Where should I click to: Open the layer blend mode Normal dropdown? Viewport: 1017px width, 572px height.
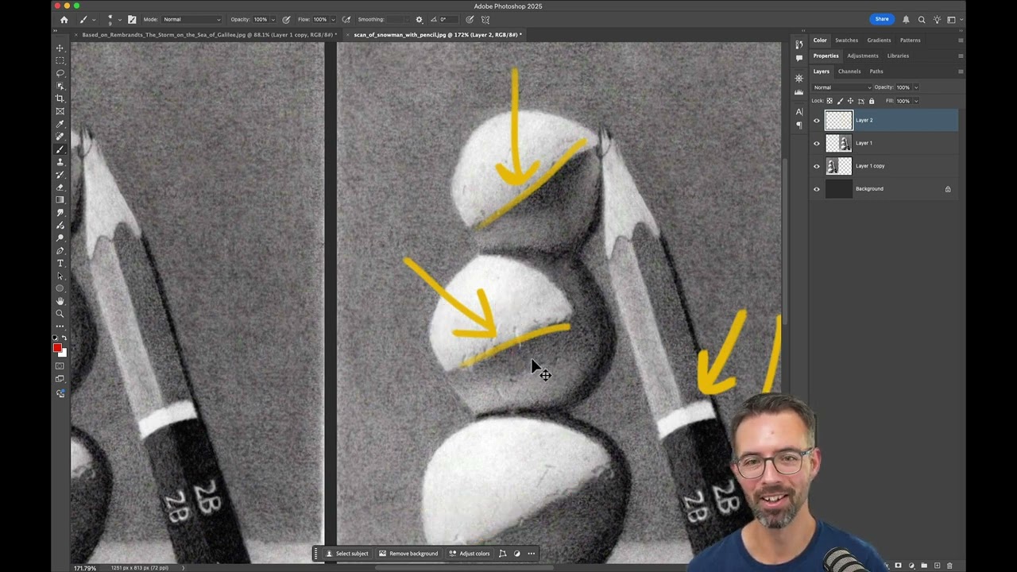coord(841,87)
